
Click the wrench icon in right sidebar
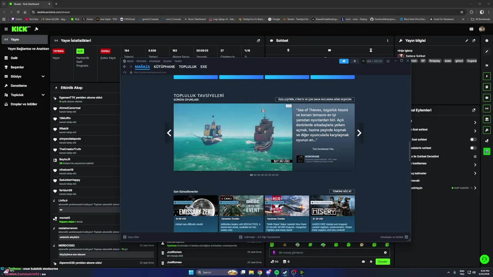pyautogui.click(x=487, y=130)
